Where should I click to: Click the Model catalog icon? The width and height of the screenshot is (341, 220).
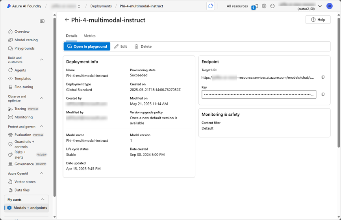click(10, 40)
